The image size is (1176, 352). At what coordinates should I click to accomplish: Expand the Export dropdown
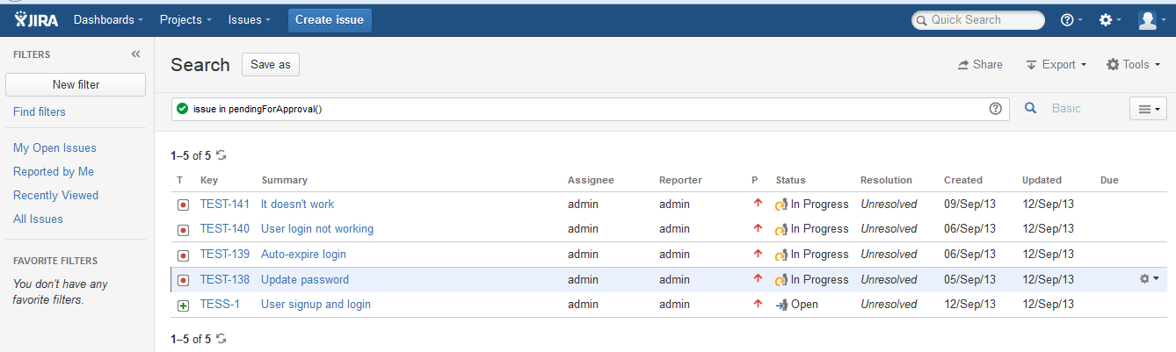point(1056,65)
